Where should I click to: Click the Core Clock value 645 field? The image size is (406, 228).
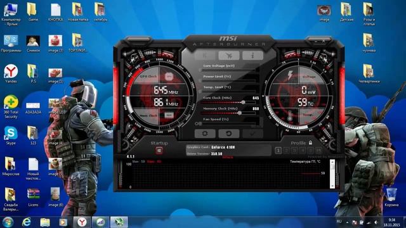[256, 98]
